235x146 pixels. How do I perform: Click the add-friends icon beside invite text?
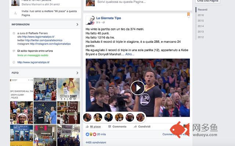point(15,13)
